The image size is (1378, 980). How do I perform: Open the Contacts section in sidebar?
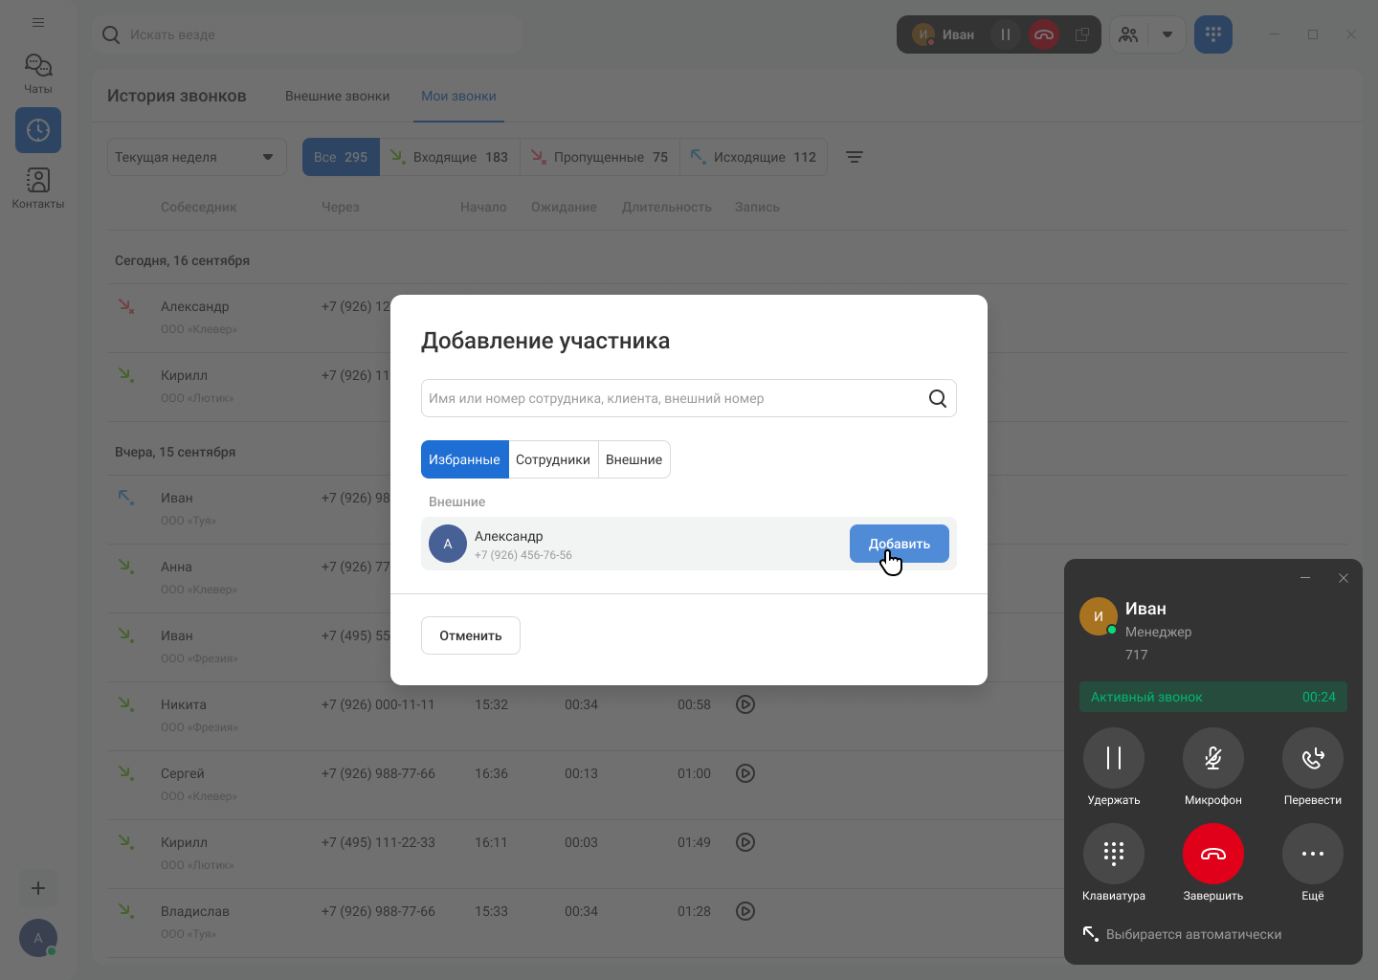click(38, 188)
